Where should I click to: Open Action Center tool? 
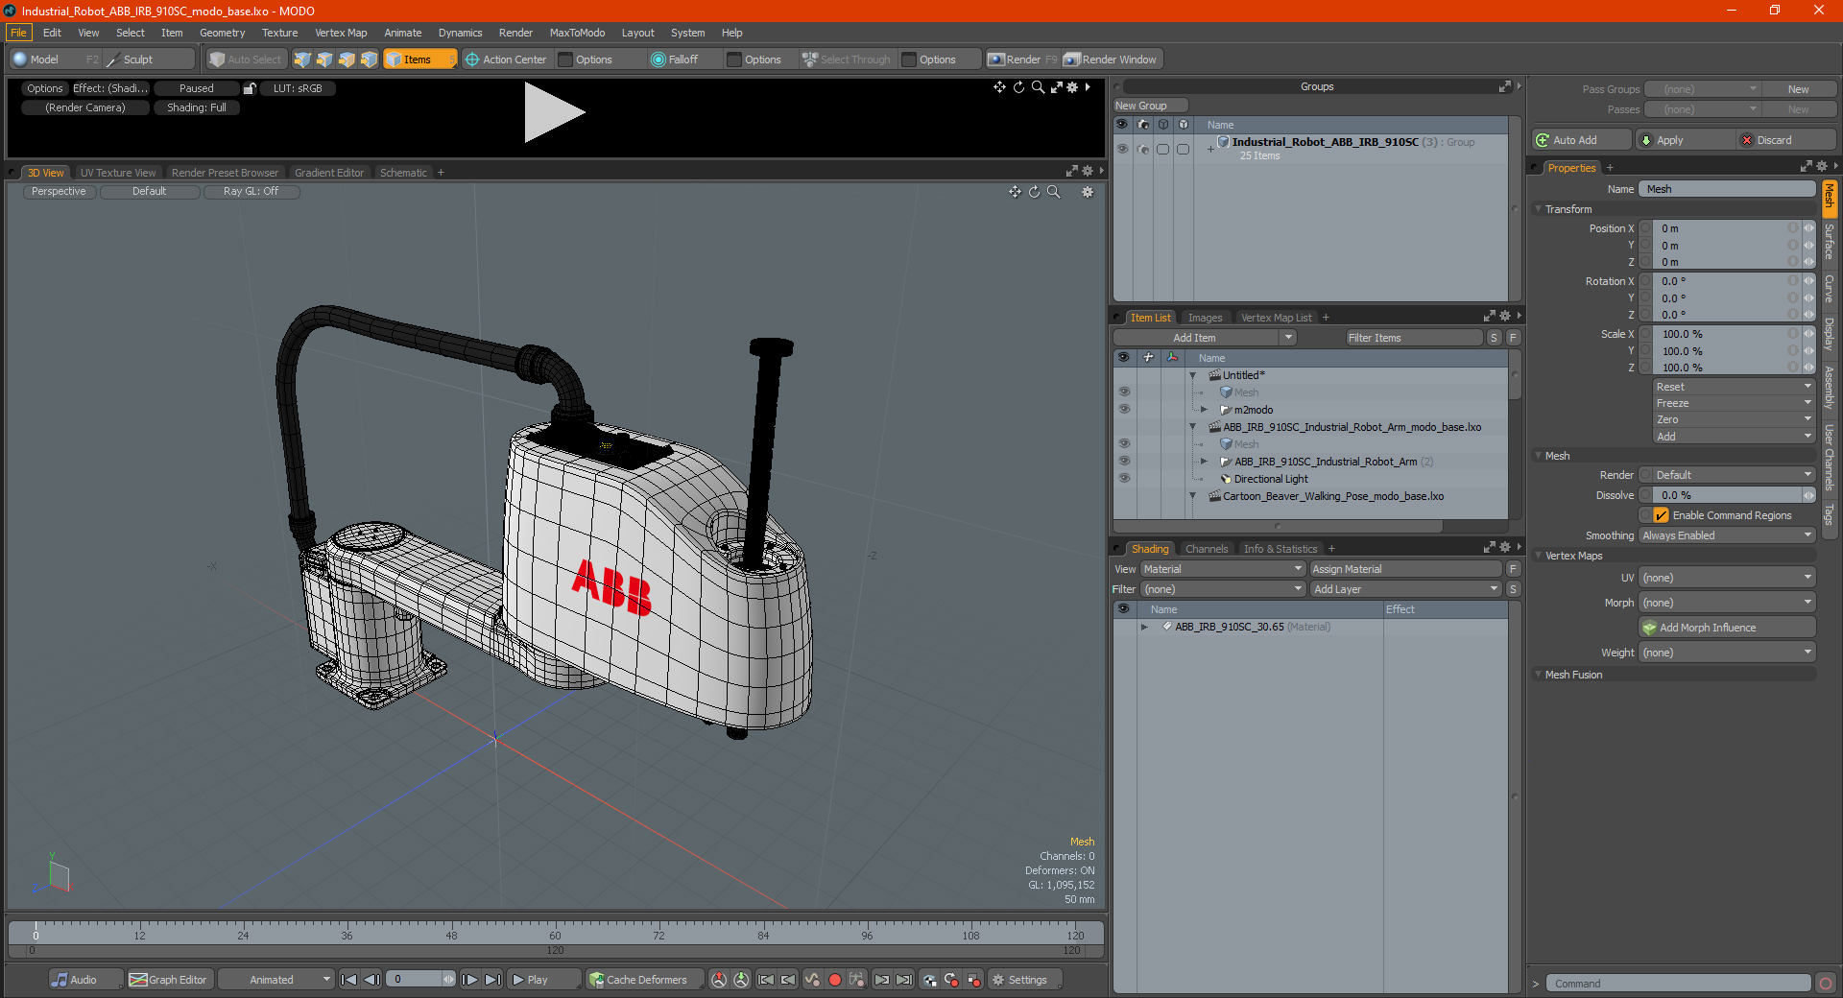pyautogui.click(x=506, y=59)
